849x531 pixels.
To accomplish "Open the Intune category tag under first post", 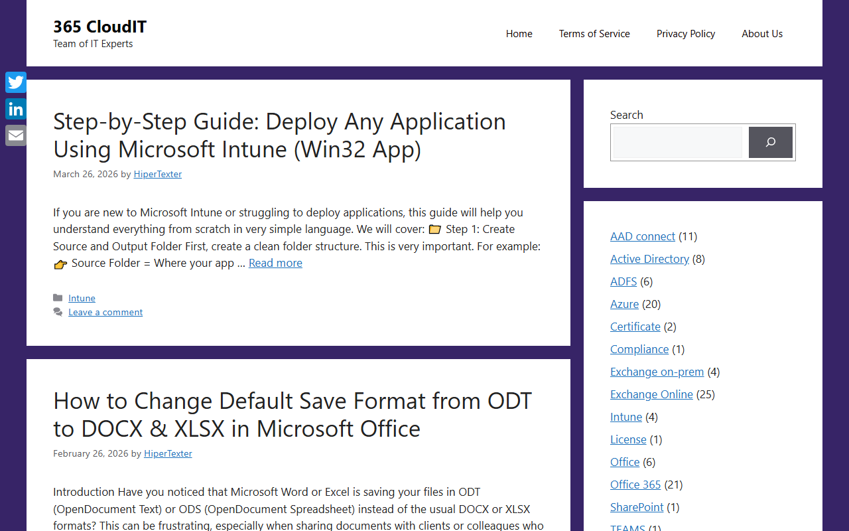I will [82, 298].
